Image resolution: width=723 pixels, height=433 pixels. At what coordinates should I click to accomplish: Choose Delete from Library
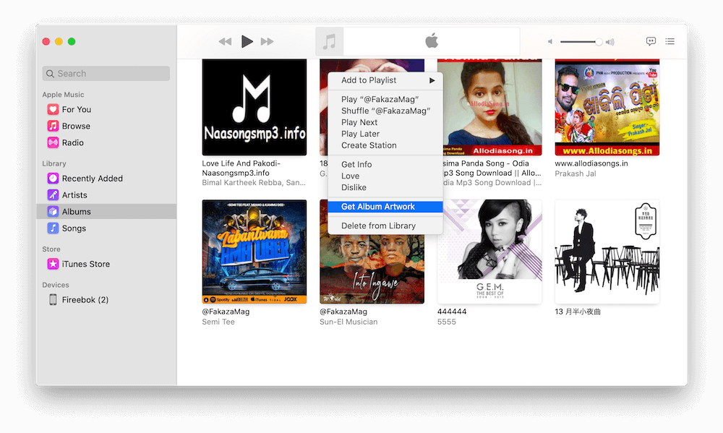[385, 226]
